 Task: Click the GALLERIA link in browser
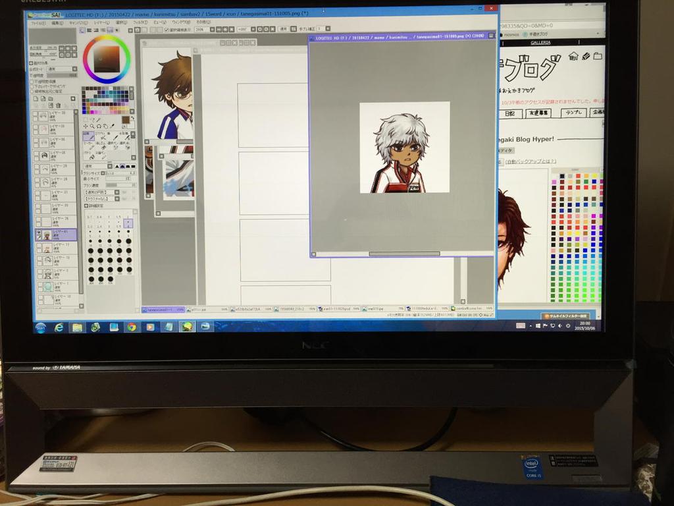point(540,43)
